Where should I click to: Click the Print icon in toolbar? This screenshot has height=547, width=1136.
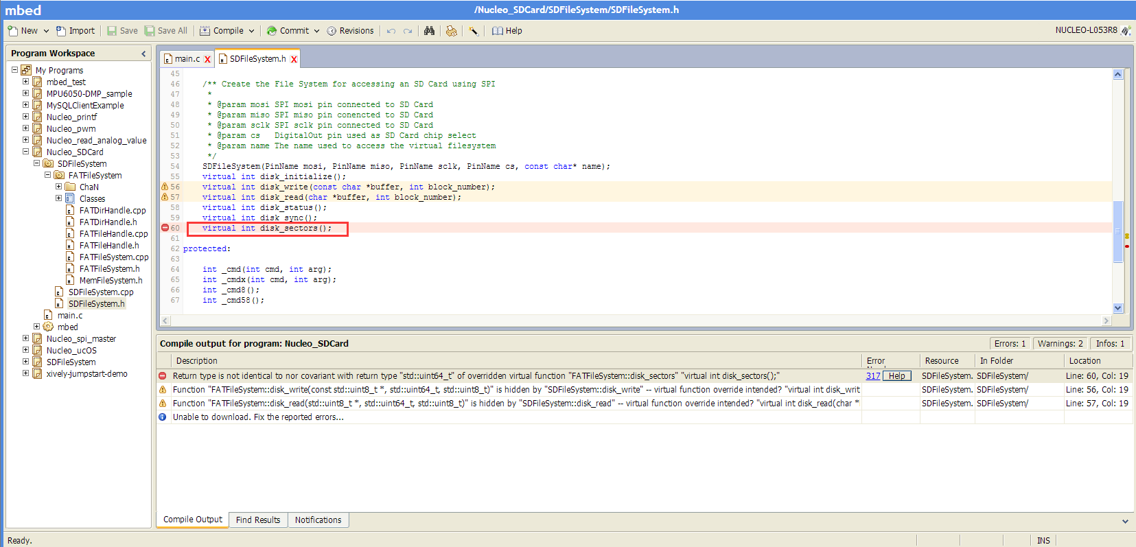pyautogui.click(x=451, y=31)
